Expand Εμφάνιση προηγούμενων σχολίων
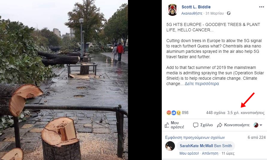 [x=195, y=137]
